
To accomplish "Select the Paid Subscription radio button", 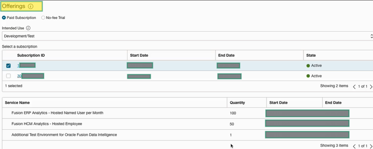I will click(4, 18).
